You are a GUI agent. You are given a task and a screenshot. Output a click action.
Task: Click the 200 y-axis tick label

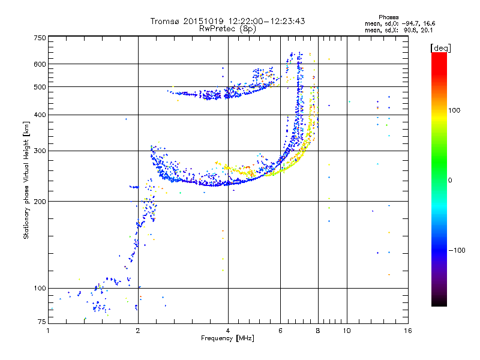click(40, 202)
